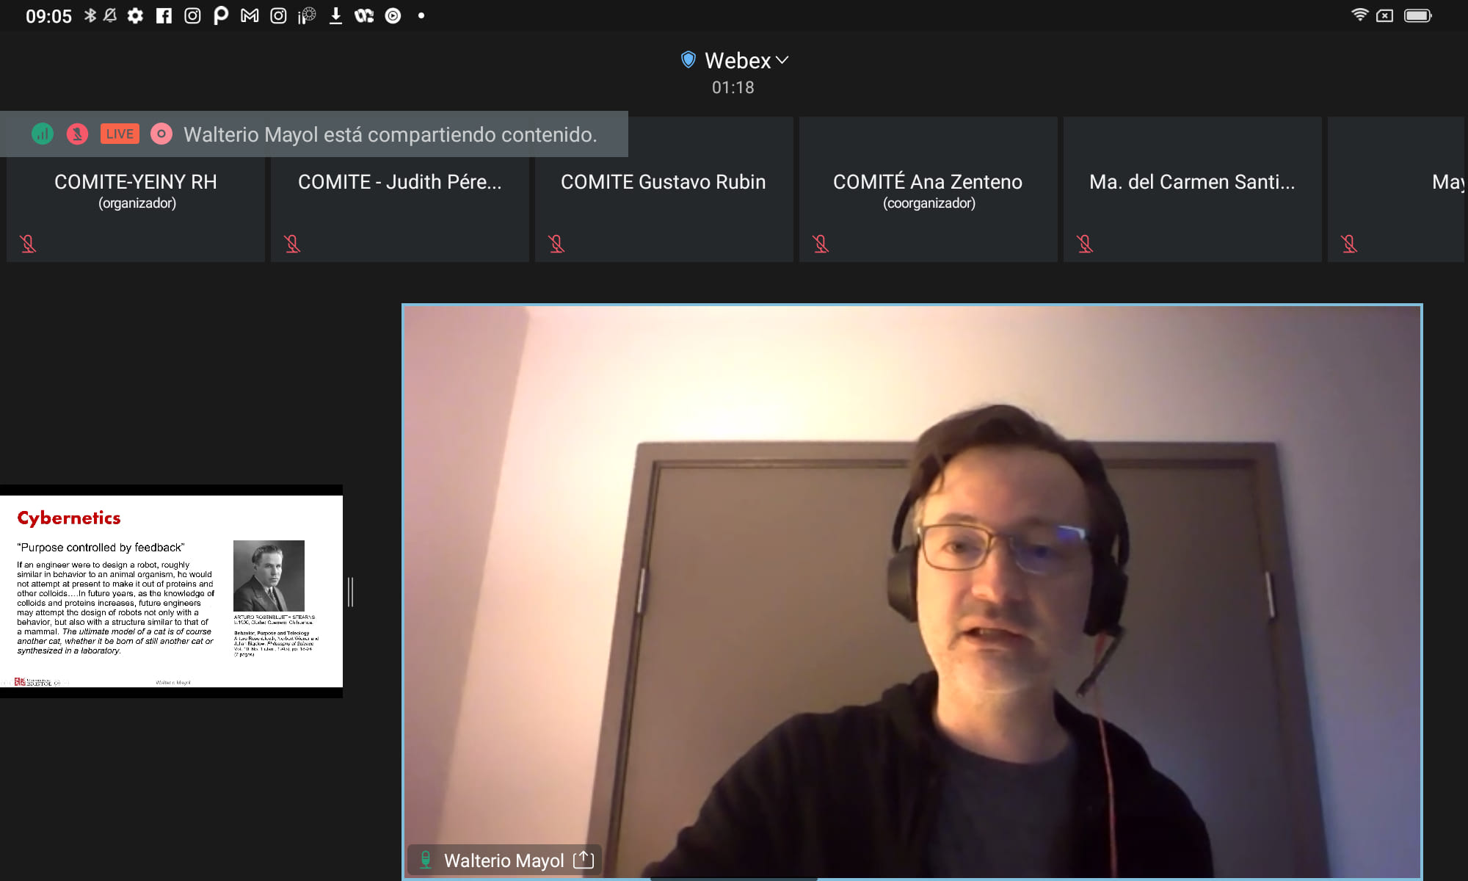Click the Walterio Mayol name label
The image size is (1468, 881).
pyautogui.click(x=504, y=860)
